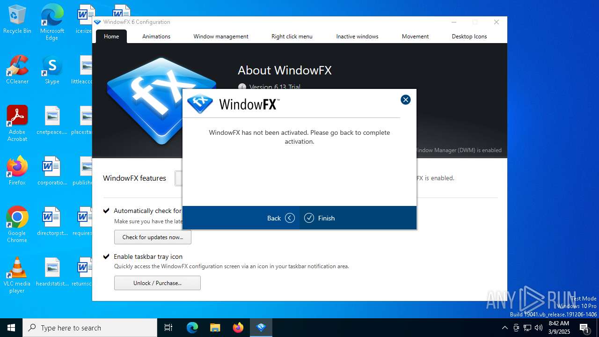Select the Right click menu tab
Screen dimensions: 599x337
tap(292, 37)
